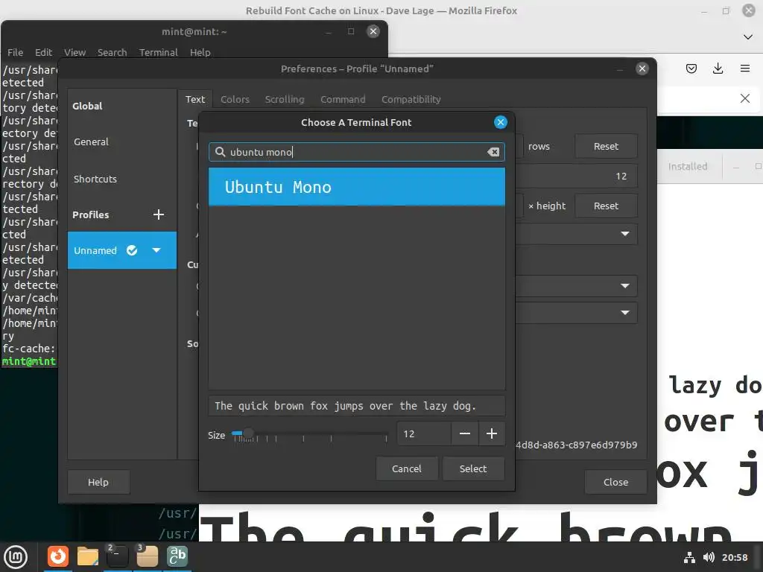Image resolution: width=763 pixels, height=572 pixels.
Task: Increase the font size with plus
Action: (492, 434)
